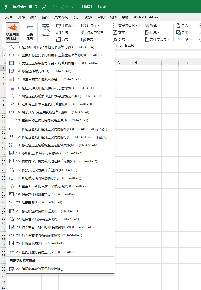The image size is (201, 290).
Task: Click numbered list icon for 所选单元格的快速编号
Action: [x=12, y=178]
